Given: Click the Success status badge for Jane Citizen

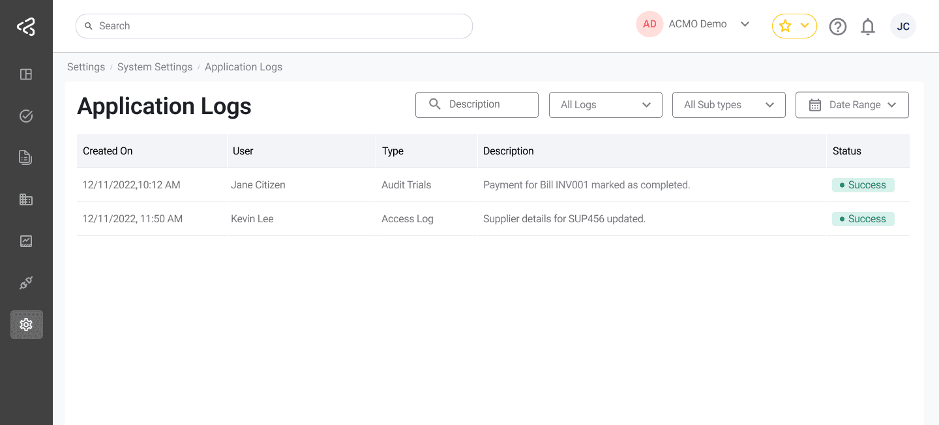Looking at the screenshot, I should click(x=863, y=184).
